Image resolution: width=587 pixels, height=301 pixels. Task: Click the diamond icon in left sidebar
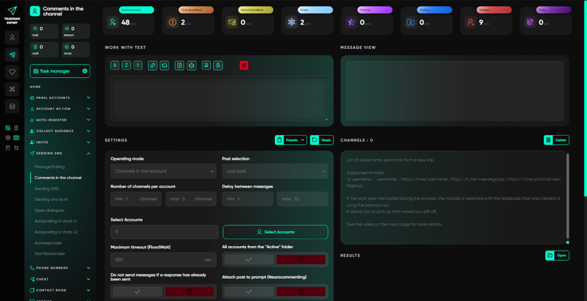pyautogui.click(x=12, y=72)
